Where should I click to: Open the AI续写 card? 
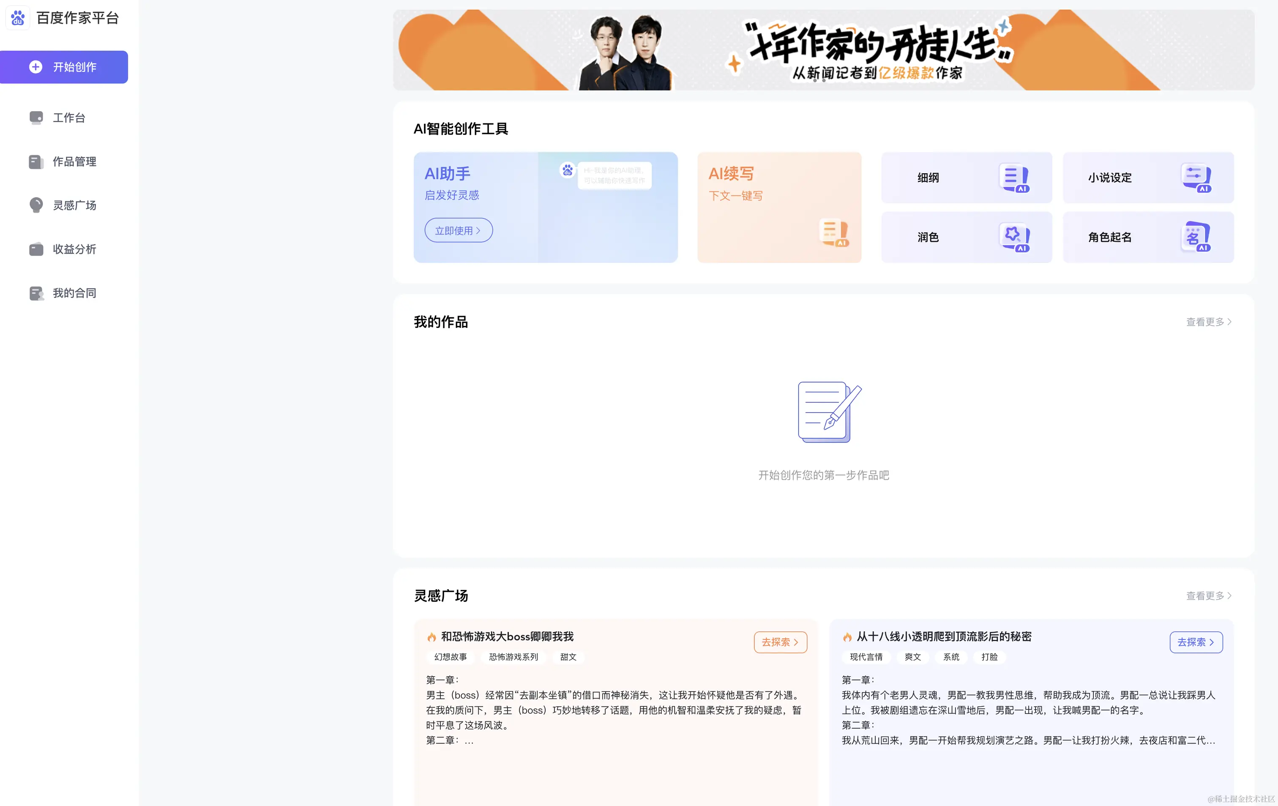point(778,207)
